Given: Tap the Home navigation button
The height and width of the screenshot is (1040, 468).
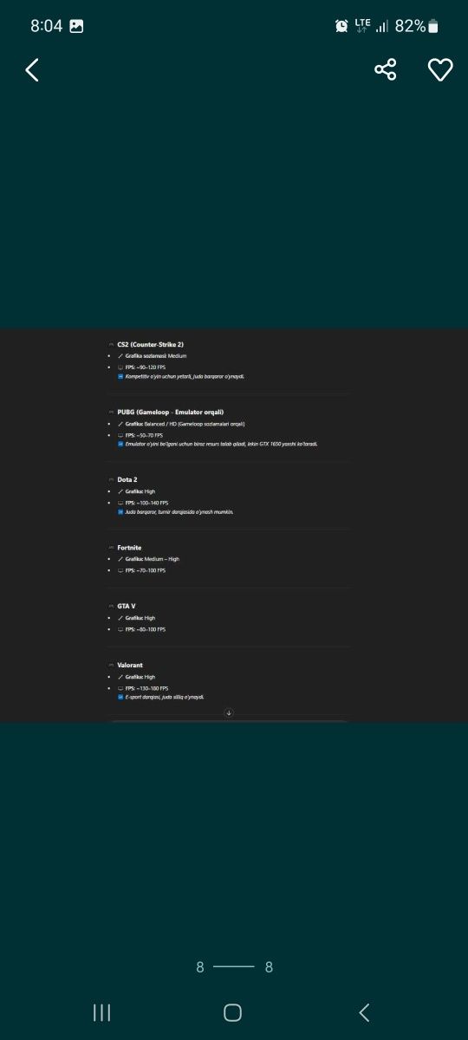Looking at the screenshot, I should [x=232, y=1012].
